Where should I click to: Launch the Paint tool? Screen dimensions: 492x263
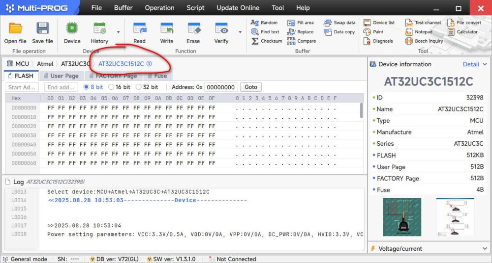373,31
